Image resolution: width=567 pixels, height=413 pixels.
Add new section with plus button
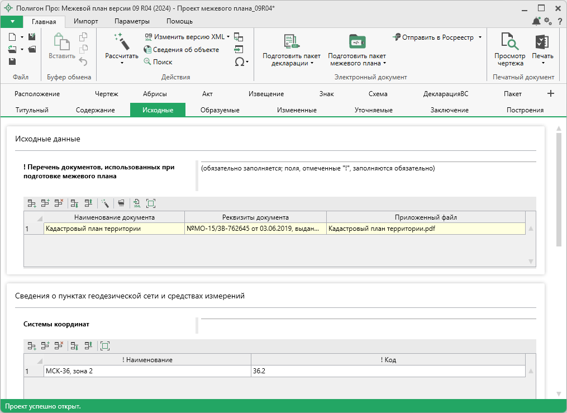[551, 93]
